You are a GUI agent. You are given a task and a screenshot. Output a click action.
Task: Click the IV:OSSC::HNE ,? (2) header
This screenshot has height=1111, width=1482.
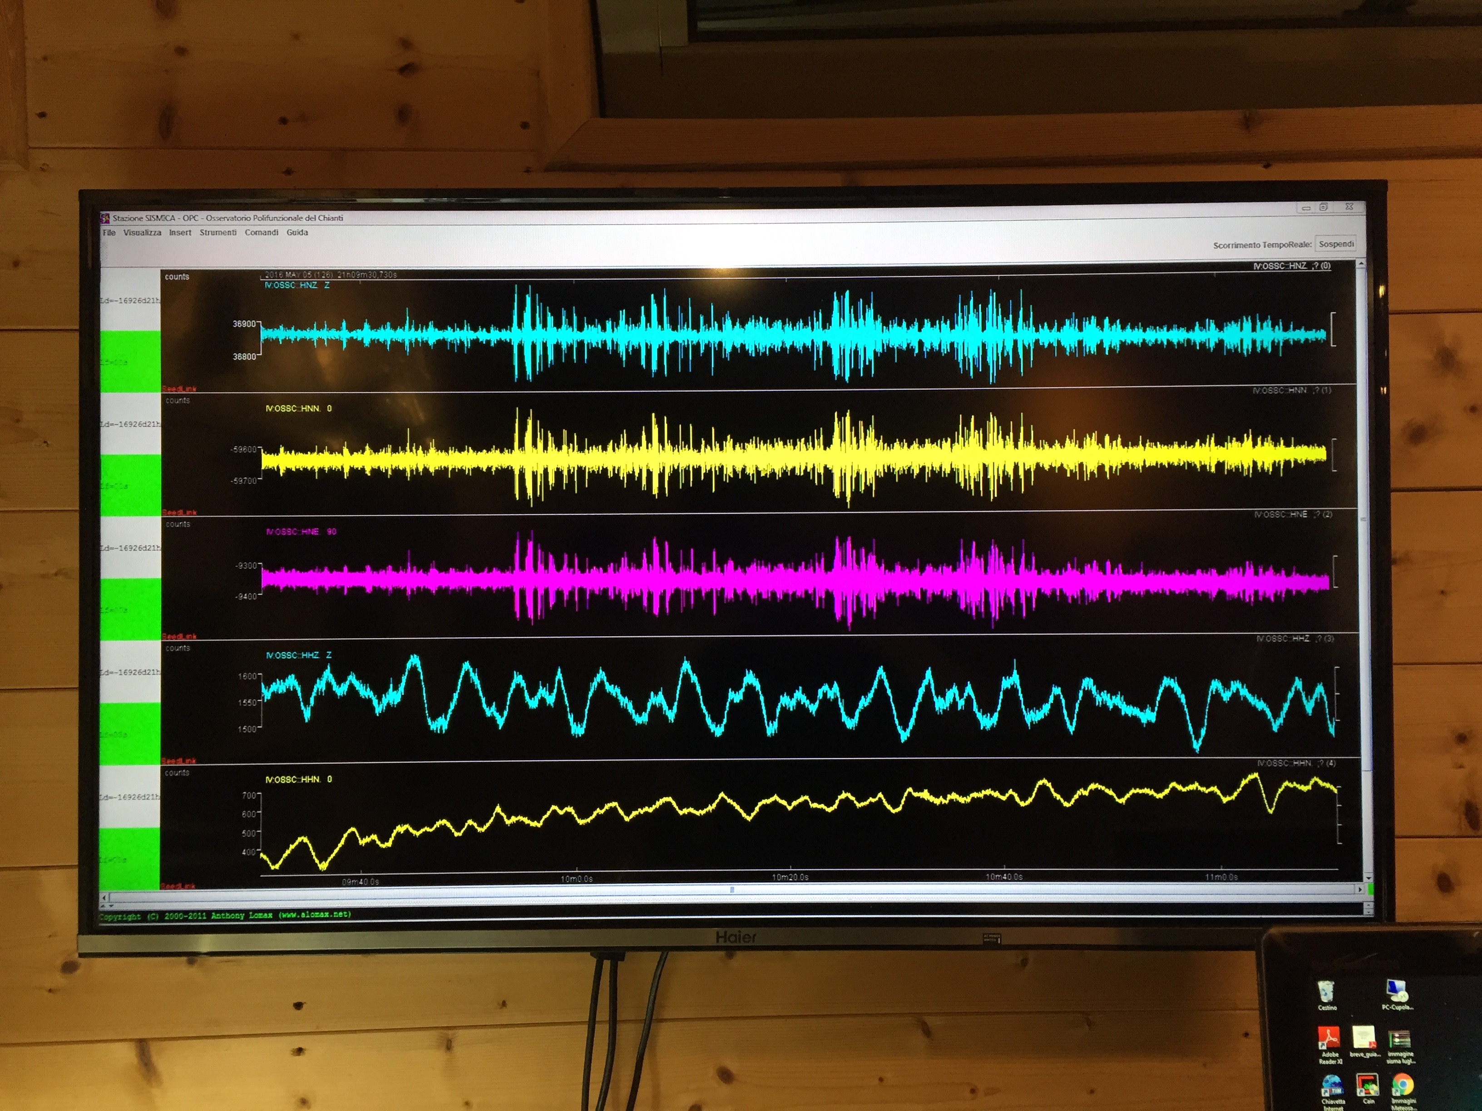pyautogui.click(x=1293, y=514)
